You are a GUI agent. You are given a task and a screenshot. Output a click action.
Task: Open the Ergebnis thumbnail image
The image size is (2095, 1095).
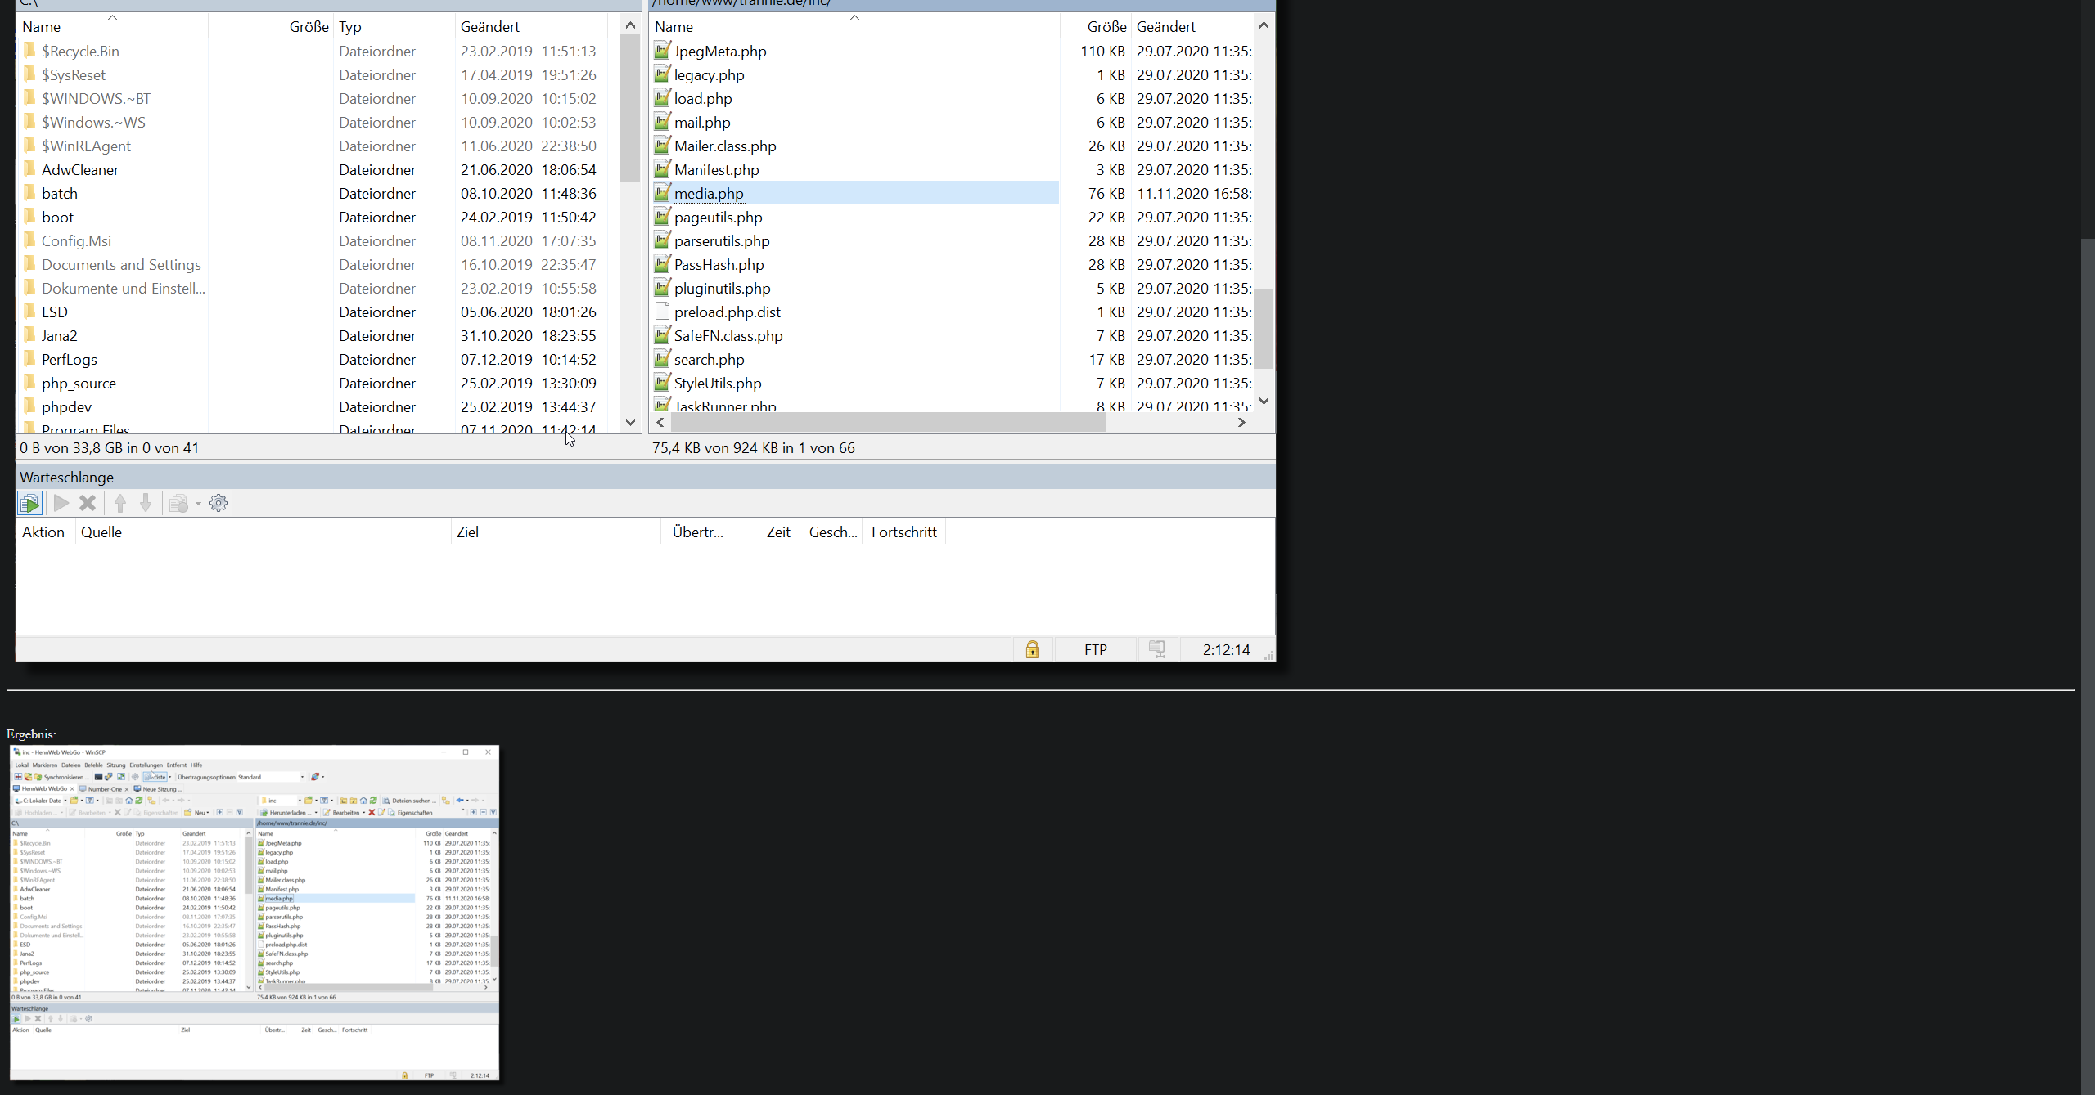pyautogui.click(x=255, y=912)
